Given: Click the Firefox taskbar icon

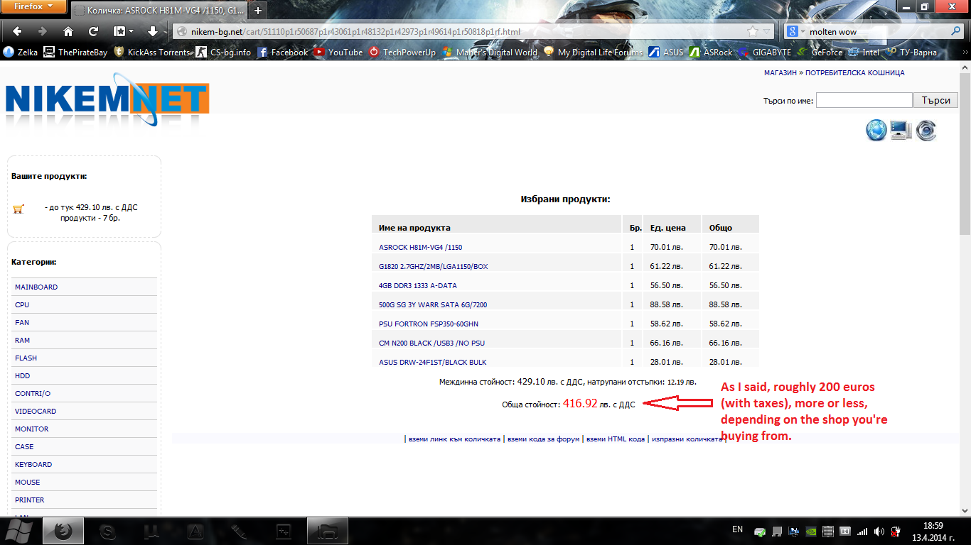Looking at the screenshot, I should coord(63,531).
